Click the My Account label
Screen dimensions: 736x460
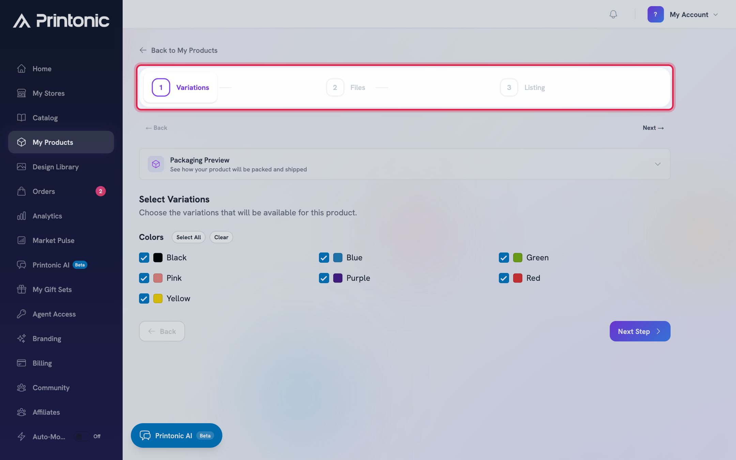(x=689, y=15)
